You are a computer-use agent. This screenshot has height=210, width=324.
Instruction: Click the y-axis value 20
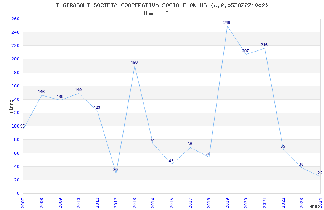[16, 180]
